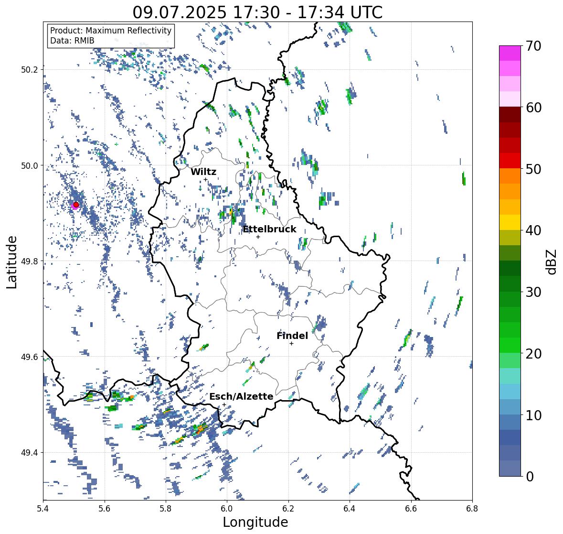The height and width of the screenshot is (534, 563).
Task: Click the longitude tick label 6.0
Action: tap(227, 508)
